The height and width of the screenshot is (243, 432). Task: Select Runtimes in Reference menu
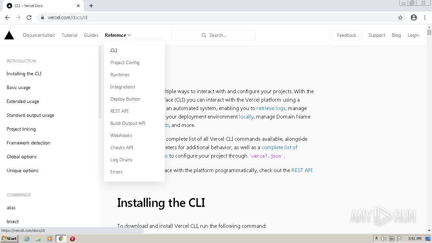120,75
